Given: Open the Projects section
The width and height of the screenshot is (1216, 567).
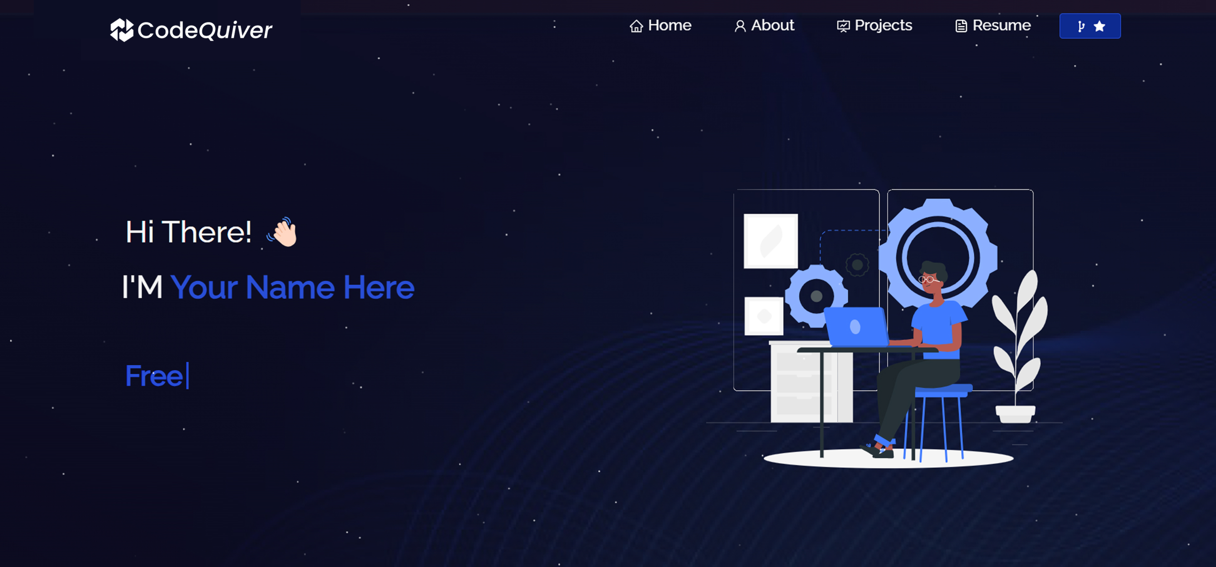Looking at the screenshot, I should point(883,25).
